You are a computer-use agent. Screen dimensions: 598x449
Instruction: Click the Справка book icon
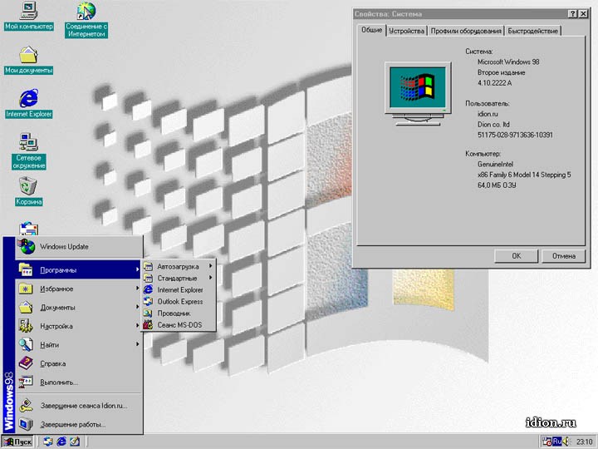click(26, 363)
